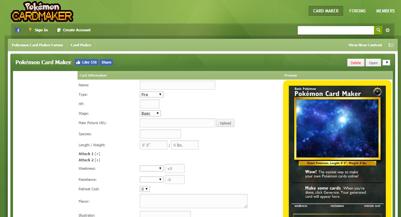
Task: Click the Pokémon Card Maker logo
Action: [42, 12]
